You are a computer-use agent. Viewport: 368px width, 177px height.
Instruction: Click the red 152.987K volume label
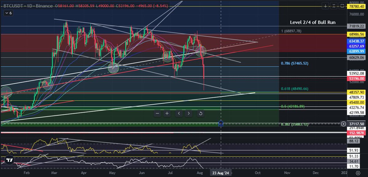coord(356,133)
